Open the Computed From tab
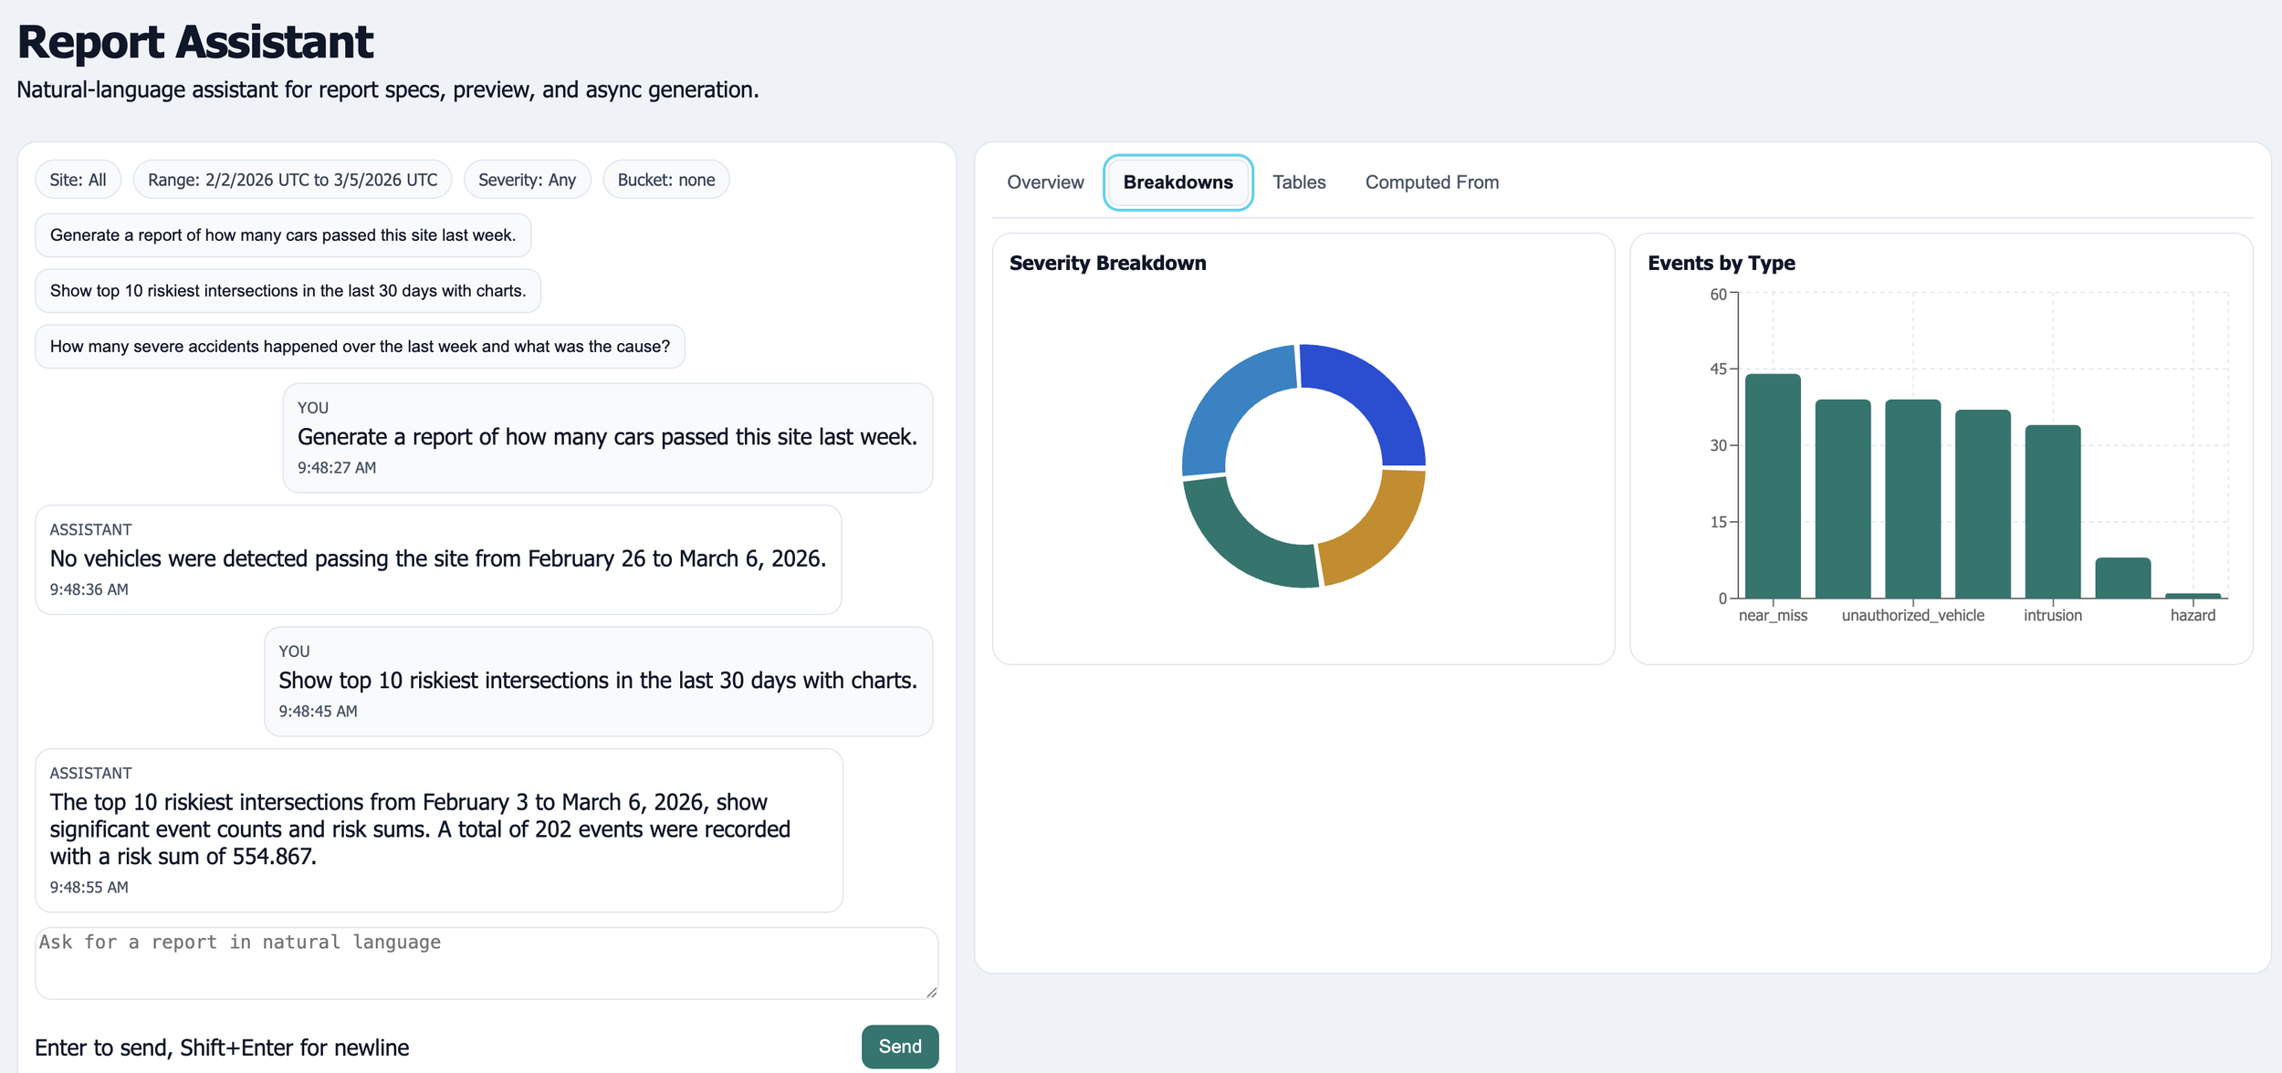 [x=1431, y=182]
